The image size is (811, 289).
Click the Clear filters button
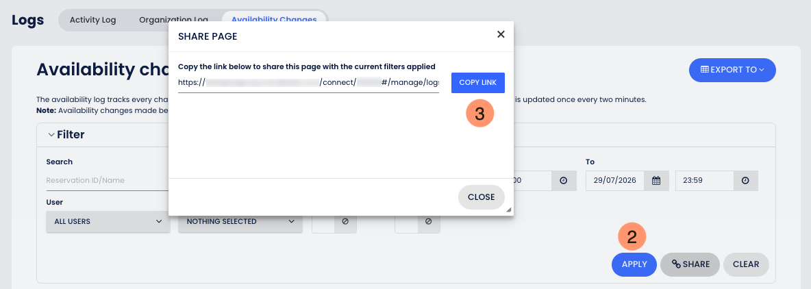746,264
